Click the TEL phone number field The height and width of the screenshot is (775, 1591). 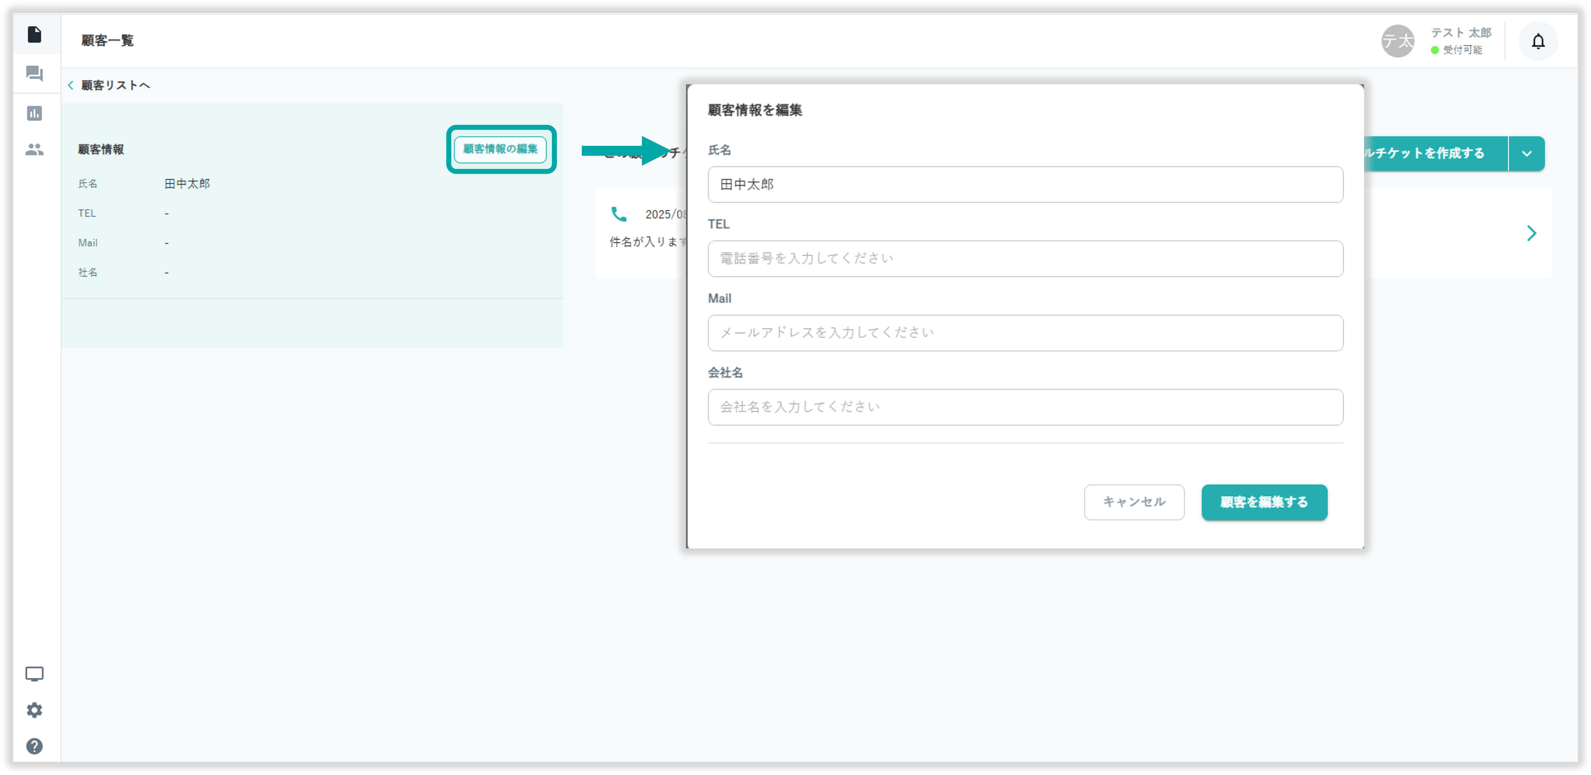pyautogui.click(x=1025, y=259)
